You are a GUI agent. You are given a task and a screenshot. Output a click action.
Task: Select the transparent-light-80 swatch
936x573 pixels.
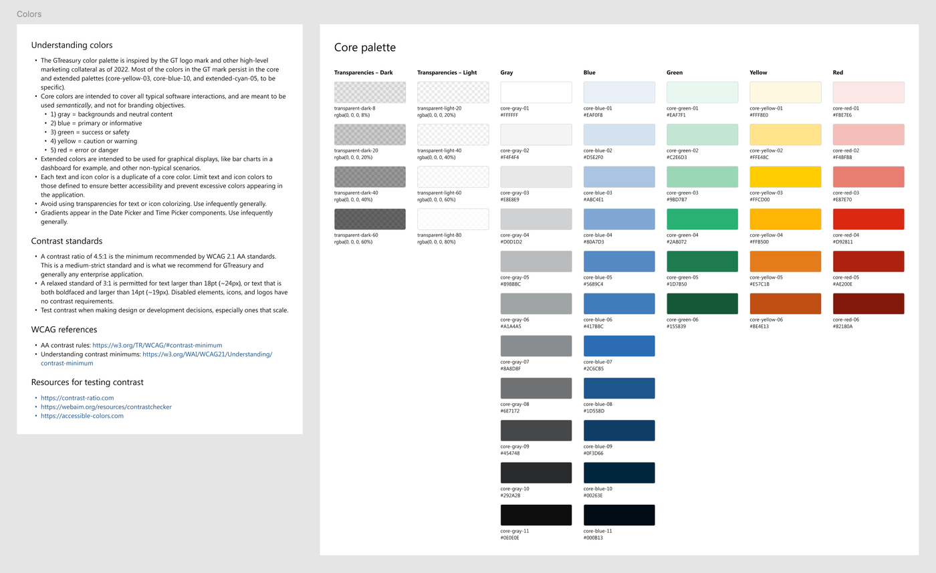coord(453,219)
